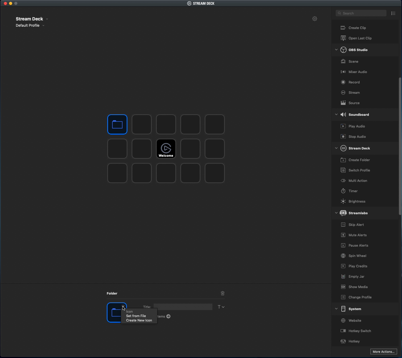Toggle the action list view icon
The height and width of the screenshot is (358, 402).
pos(393,13)
